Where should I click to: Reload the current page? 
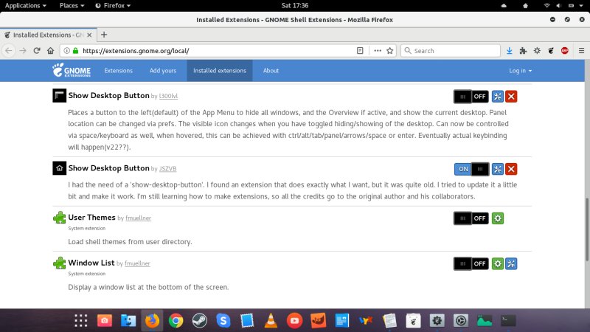point(36,50)
